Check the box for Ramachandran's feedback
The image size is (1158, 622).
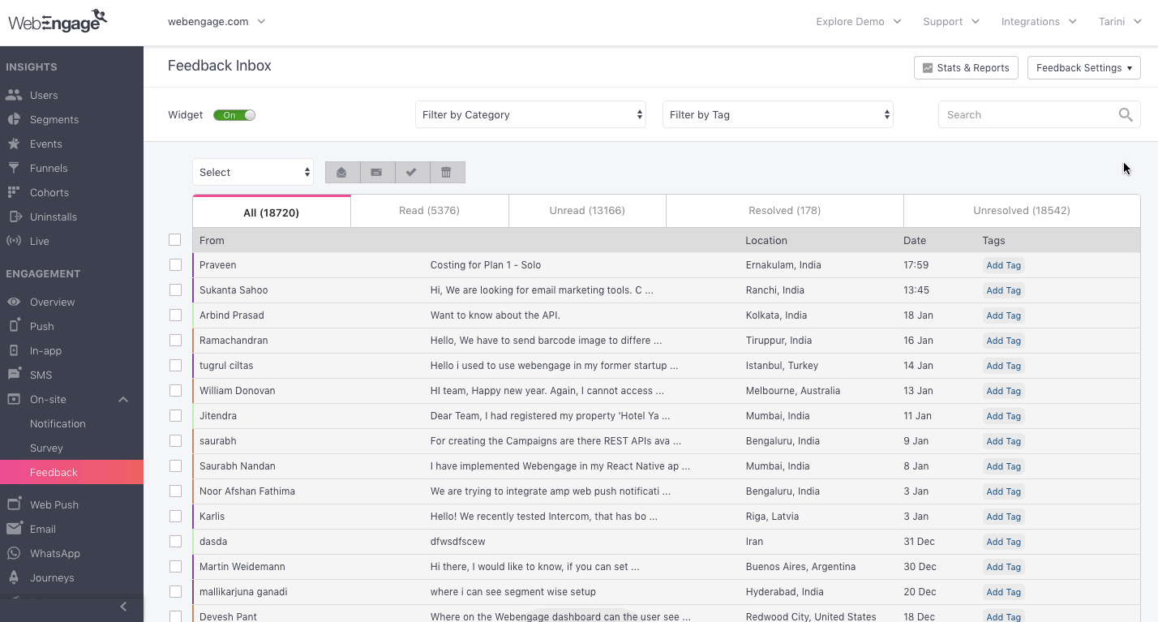175,341
